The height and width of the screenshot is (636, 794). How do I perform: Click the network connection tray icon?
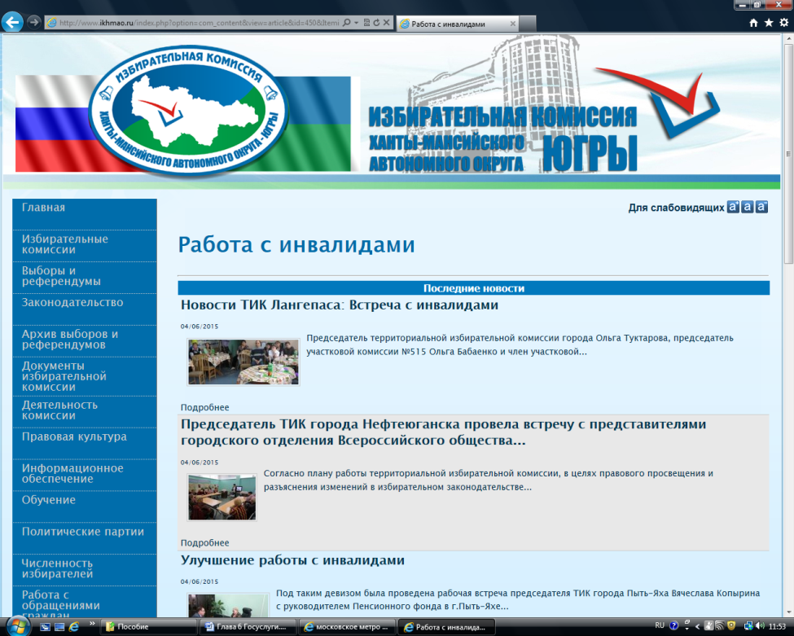[x=748, y=626]
